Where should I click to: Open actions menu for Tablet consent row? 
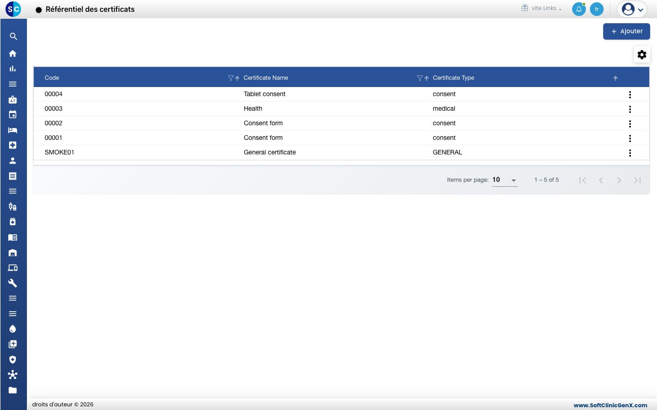point(630,95)
